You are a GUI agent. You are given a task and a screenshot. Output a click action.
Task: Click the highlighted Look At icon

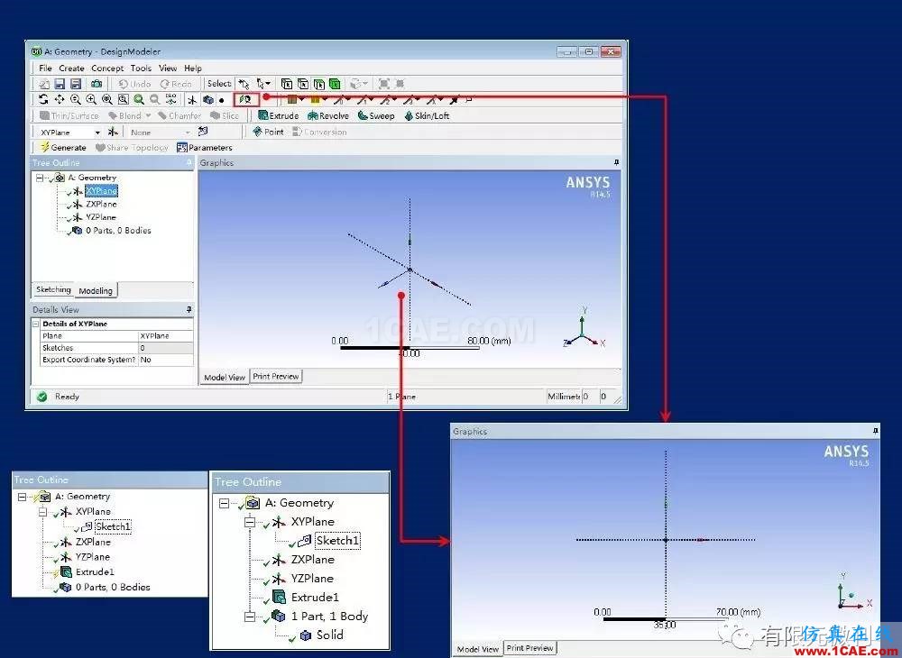[246, 99]
